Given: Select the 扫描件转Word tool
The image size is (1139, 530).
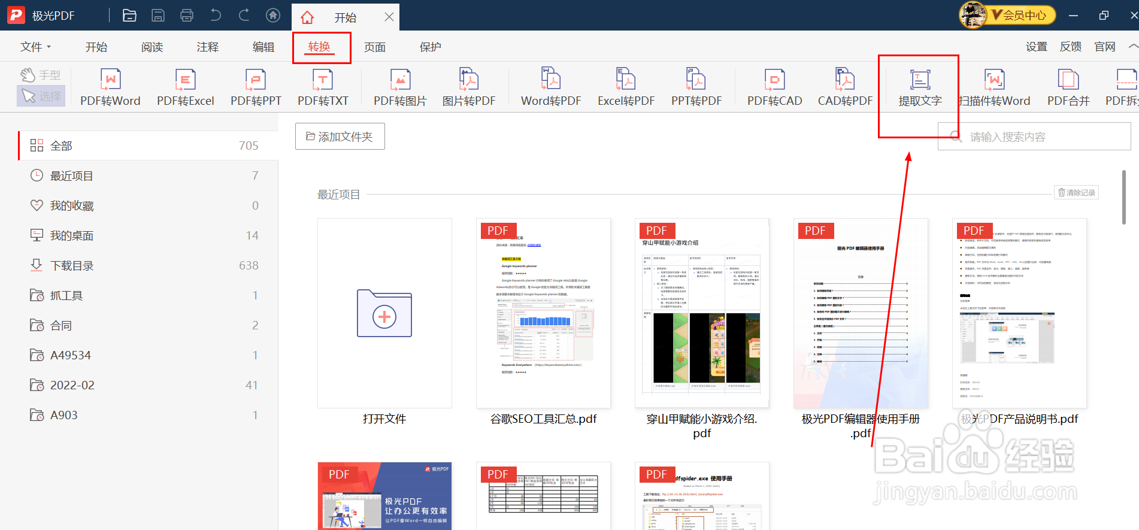Looking at the screenshot, I should [x=994, y=87].
